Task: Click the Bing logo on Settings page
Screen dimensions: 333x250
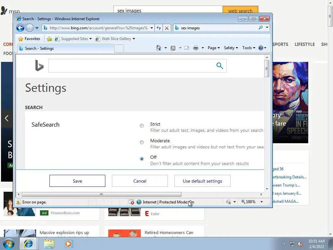Action: 39,65
